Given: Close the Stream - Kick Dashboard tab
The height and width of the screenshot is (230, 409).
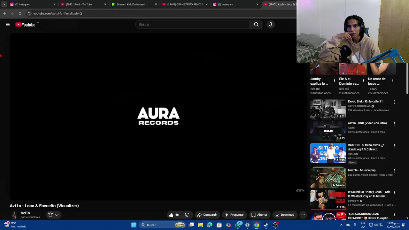Looking at the screenshot, I should pos(156,4).
